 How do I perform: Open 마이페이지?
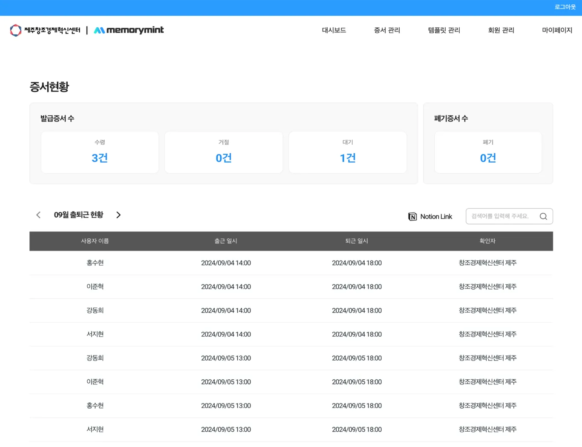click(557, 30)
